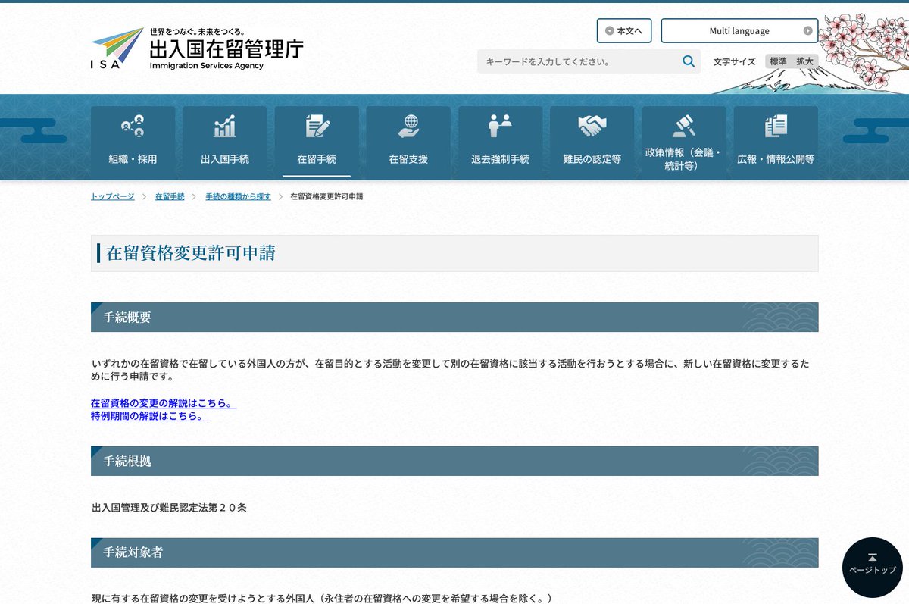Viewport: 909px width, 604px height.
Task: Select the 在留支援 menu label
Action: [408, 159]
